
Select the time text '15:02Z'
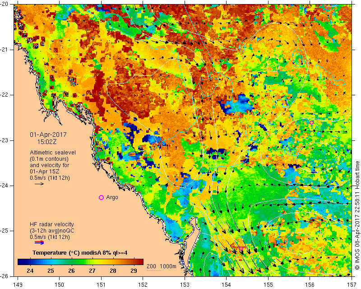(47, 142)
